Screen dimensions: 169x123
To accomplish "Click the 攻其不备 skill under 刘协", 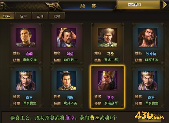I will tap(70, 103).
